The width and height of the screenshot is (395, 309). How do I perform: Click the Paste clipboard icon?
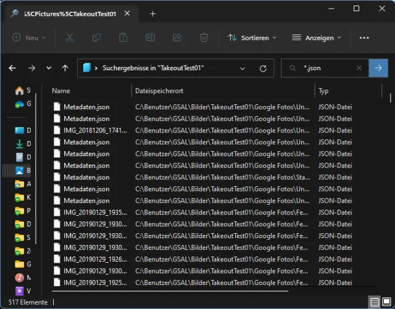(x=123, y=38)
